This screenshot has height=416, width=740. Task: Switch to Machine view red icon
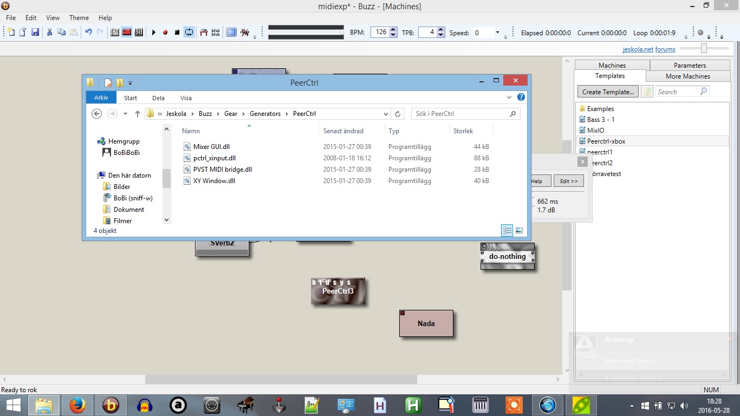pyautogui.click(x=127, y=32)
